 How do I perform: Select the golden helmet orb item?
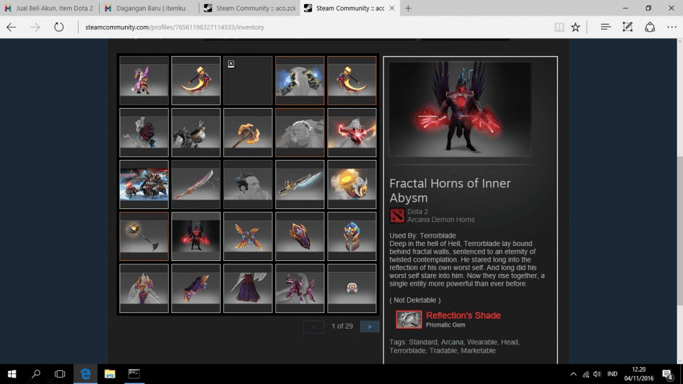[352, 184]
